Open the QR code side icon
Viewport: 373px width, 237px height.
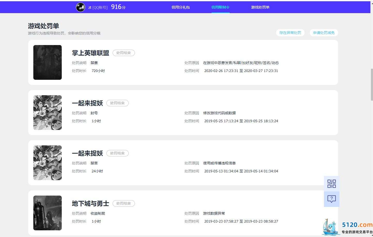coord(331,184)
